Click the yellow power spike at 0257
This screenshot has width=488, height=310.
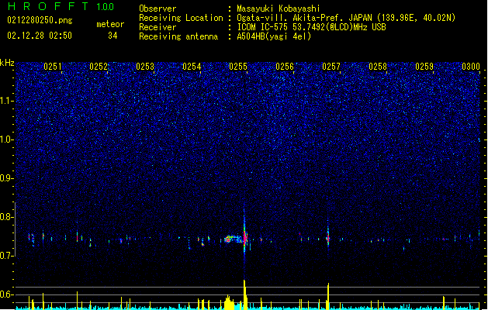[328, 296]
